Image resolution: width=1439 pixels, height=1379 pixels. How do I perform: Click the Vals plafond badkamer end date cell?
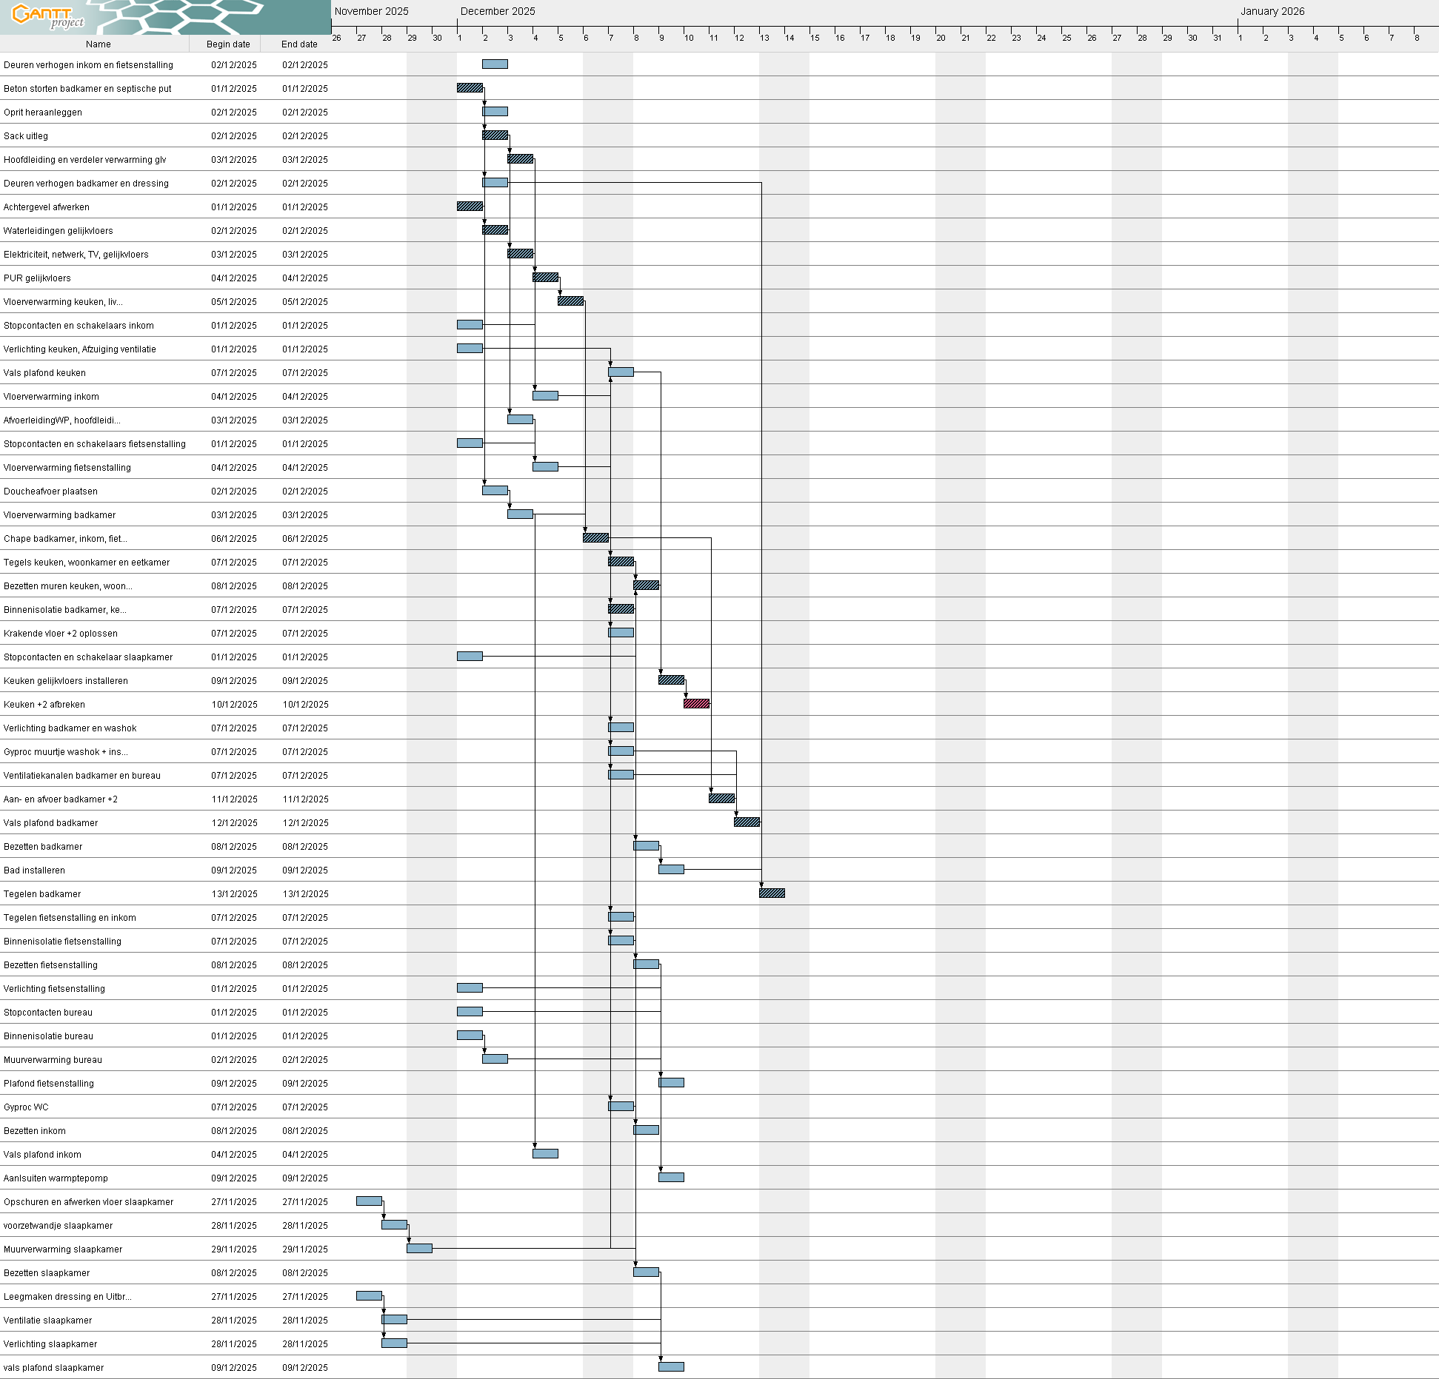[x=305, y=823]
